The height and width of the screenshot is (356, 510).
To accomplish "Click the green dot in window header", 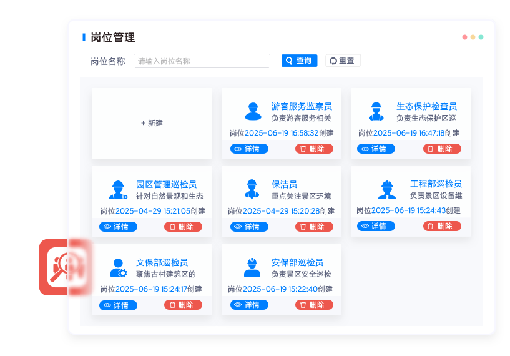I will 481,37.
